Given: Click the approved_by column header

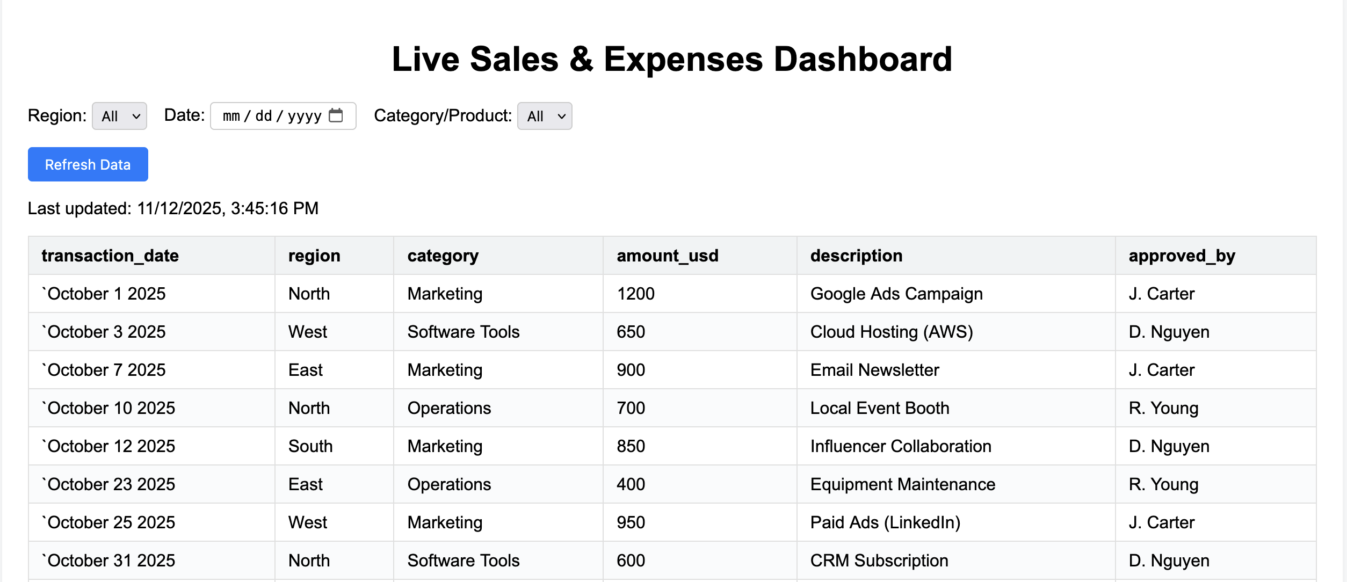Looking at the screenshot, I should coord(1181,256).
